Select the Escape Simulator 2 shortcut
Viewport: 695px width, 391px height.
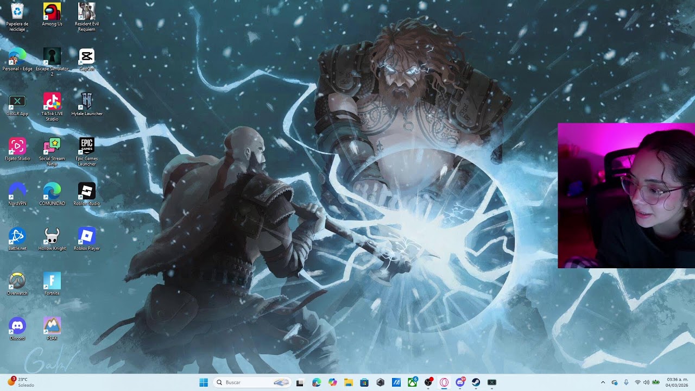coord(52,61)
